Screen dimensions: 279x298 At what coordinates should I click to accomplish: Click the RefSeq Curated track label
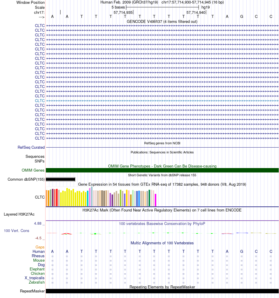pyautogui.click(x=31, y=147)
